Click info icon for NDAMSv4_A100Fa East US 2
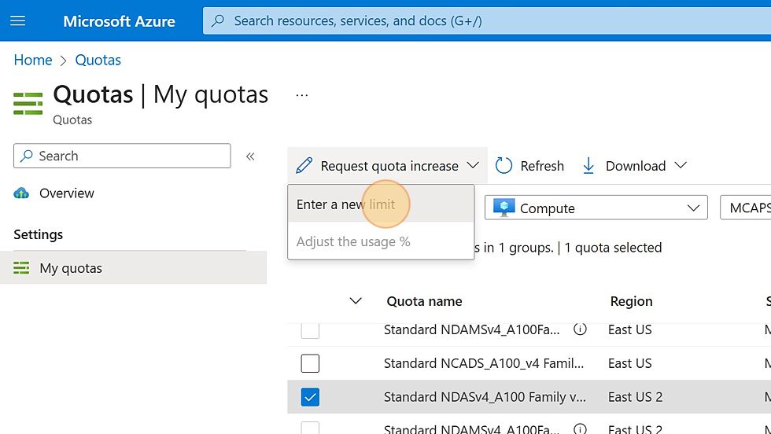This screenshot has height=434, width=771. (581, 429)
